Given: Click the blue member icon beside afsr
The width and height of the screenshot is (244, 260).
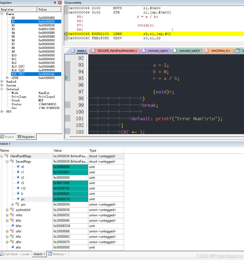Looking at the screenshot, I should point(12,247).
